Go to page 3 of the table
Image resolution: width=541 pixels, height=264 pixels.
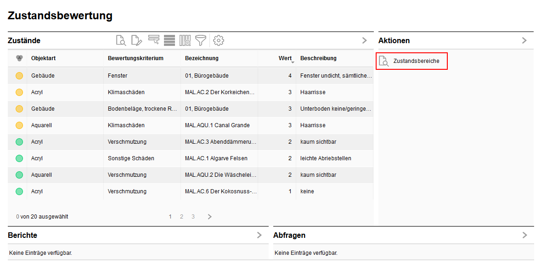[x=193, y=217]
